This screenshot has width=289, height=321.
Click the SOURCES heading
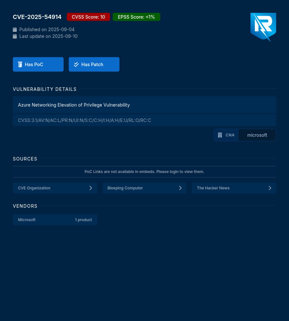[25, 159]
